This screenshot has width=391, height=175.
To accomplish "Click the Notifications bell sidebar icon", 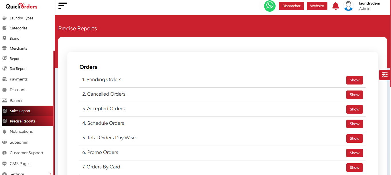I will pos(4,131).
